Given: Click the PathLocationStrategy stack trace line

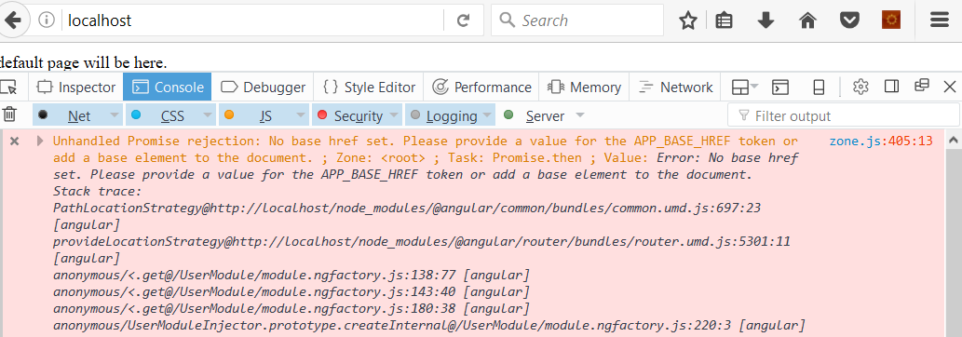Looking at the screenshot, I should coord(407,209).
